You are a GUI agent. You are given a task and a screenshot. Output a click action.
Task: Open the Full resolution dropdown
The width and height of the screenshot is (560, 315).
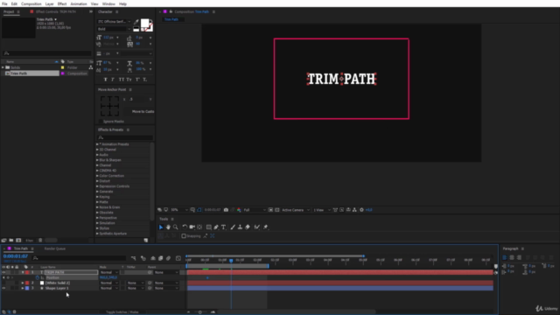coord(255,210)
